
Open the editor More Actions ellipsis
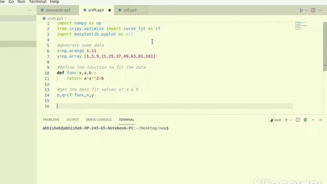(x=320, y=10)
